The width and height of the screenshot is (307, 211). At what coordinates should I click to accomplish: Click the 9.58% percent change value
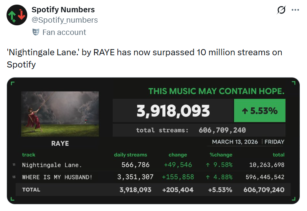click(x=219, y=165)
